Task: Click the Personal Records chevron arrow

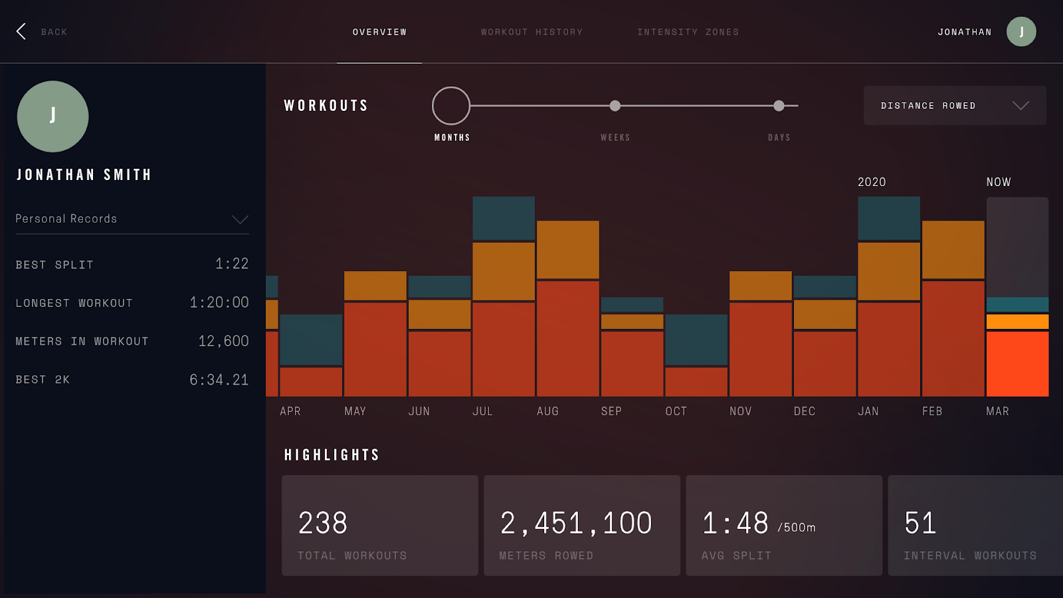Action: pos(240,219)
